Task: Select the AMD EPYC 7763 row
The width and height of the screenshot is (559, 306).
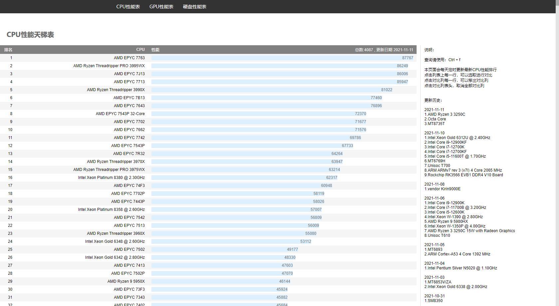Action: click(129, 58)
